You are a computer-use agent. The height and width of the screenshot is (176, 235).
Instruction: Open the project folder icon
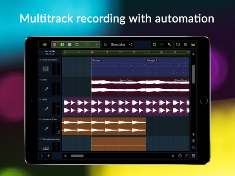106,45
